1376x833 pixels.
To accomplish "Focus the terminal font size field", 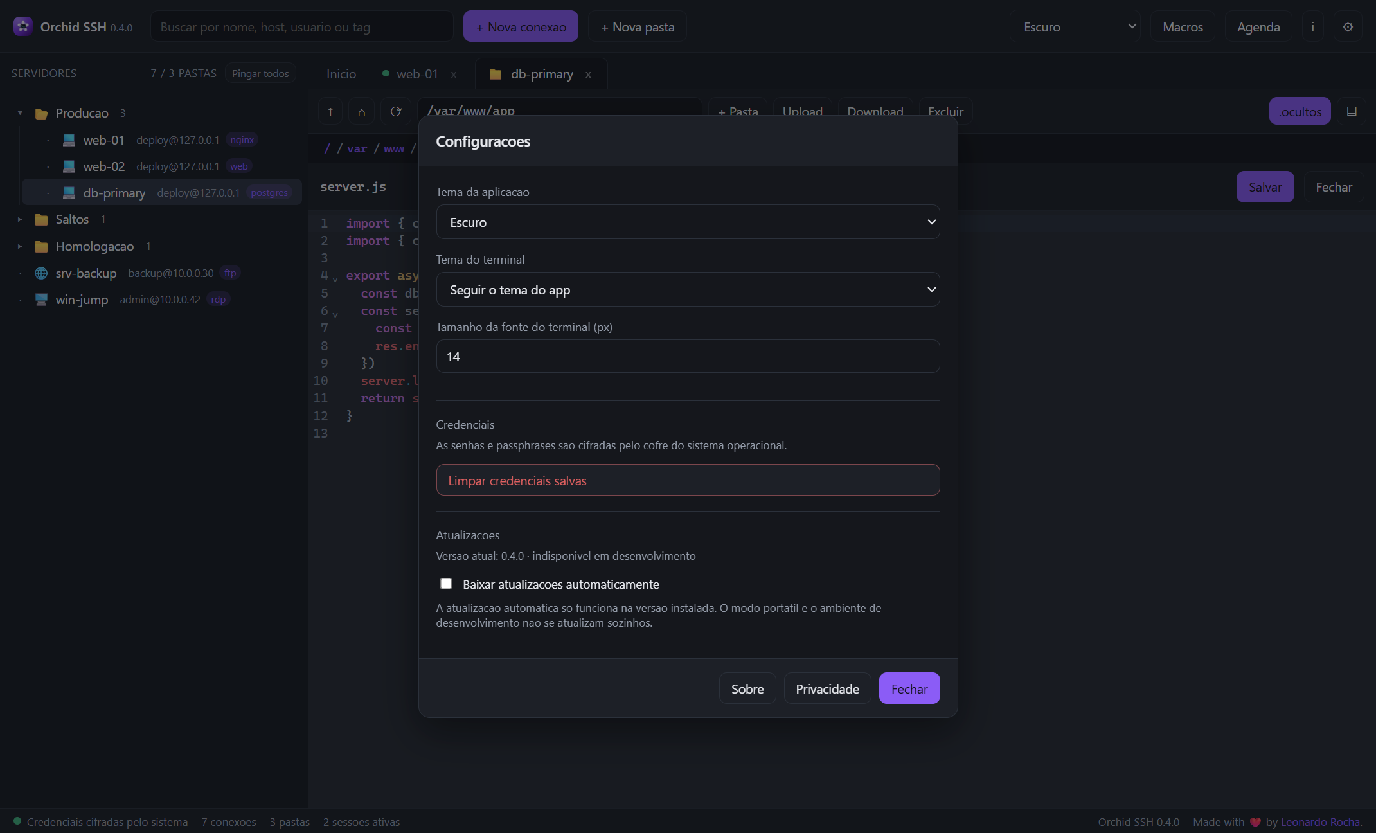I will pyautogui.click(x=688, y=356).
